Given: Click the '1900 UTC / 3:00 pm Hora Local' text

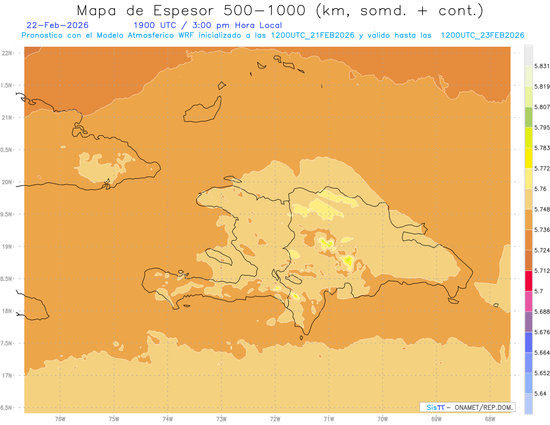Looking at the screenshot, I should [208, 25].
